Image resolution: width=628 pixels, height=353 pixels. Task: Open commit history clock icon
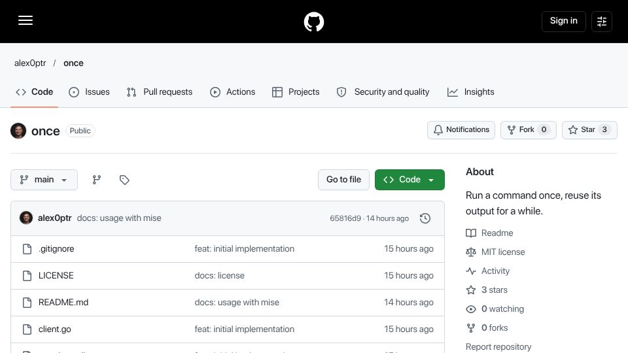click(425, 218)
